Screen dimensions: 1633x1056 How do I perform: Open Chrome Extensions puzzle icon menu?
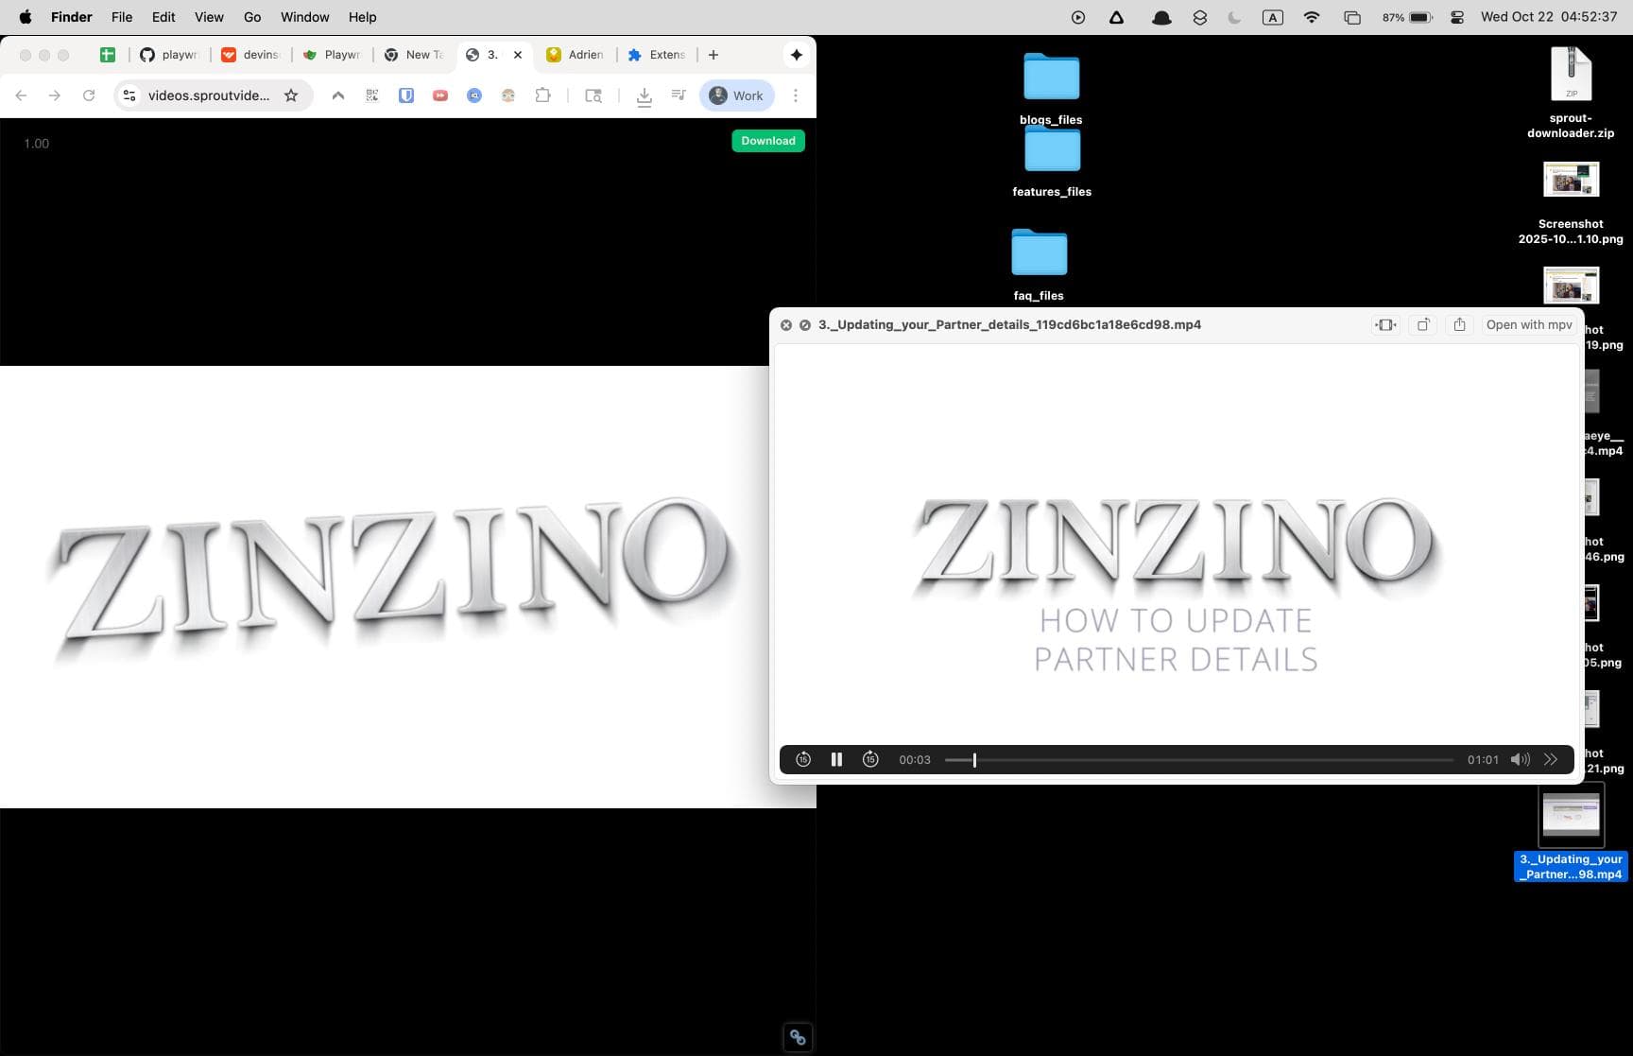[x=542, y=95]
